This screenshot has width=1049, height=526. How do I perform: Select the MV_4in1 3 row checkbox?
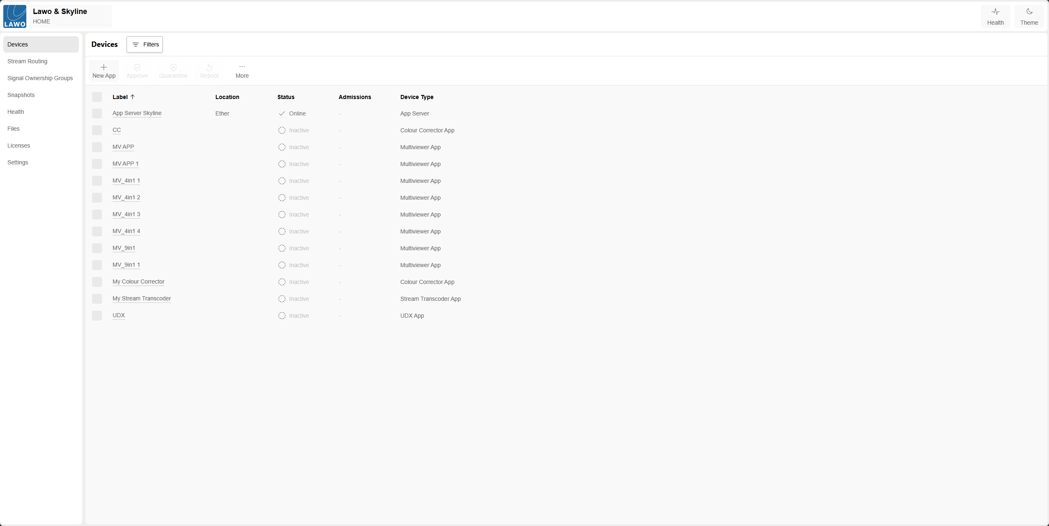97,215
